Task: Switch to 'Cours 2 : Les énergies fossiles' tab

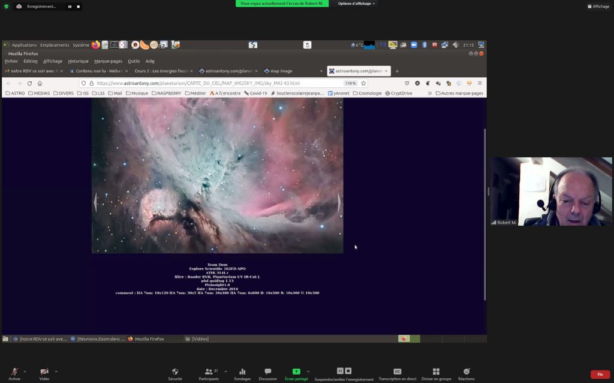Action: coord(163,71)
